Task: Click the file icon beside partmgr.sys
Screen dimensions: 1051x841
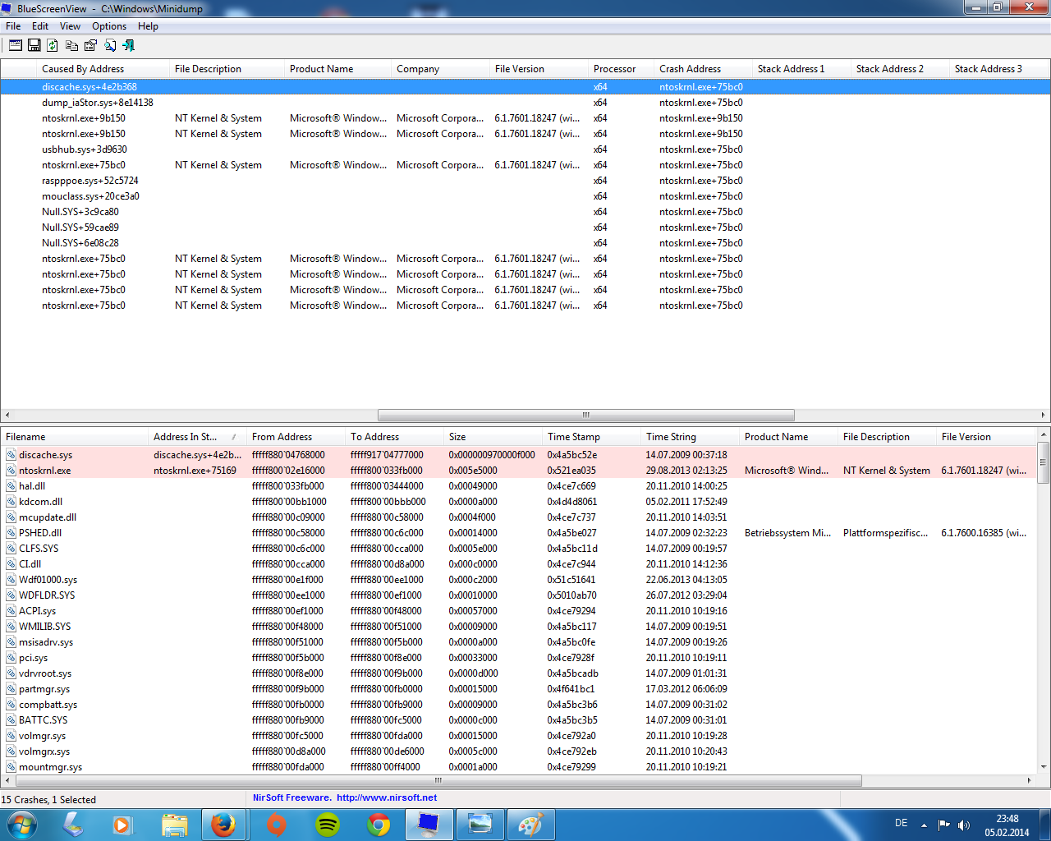Action: coord(11,689)
